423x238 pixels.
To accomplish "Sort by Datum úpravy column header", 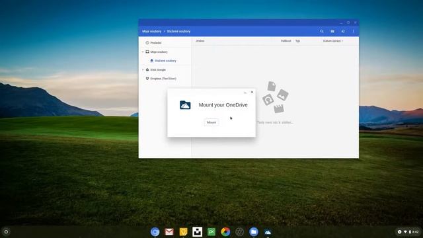I will pyautogui.click(x=333, y=41).
